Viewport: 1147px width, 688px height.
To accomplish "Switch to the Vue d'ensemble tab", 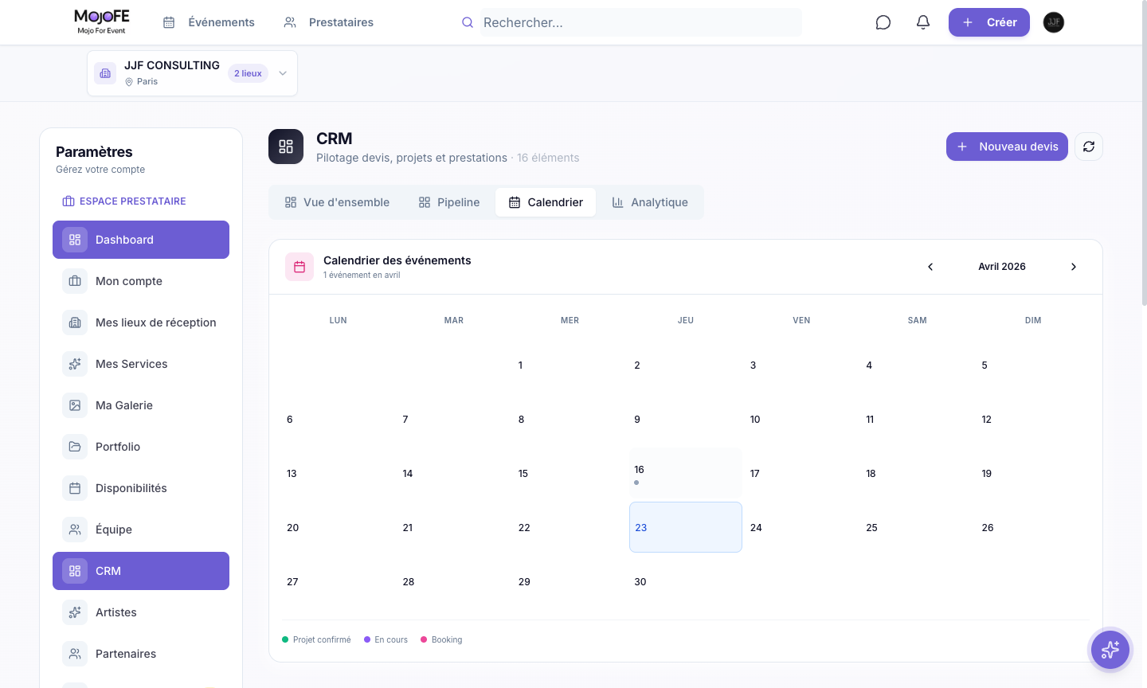I will tap(338, 202).
